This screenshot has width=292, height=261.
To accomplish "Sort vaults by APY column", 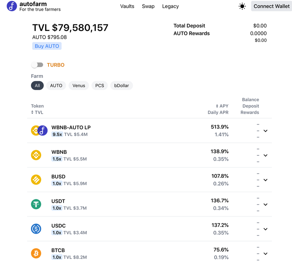I will 222,106.
